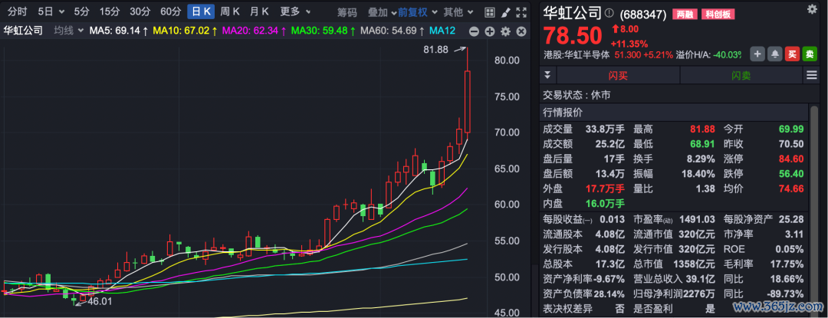
Task: Expand the chart to fullscreen
Action: [521, 12]
